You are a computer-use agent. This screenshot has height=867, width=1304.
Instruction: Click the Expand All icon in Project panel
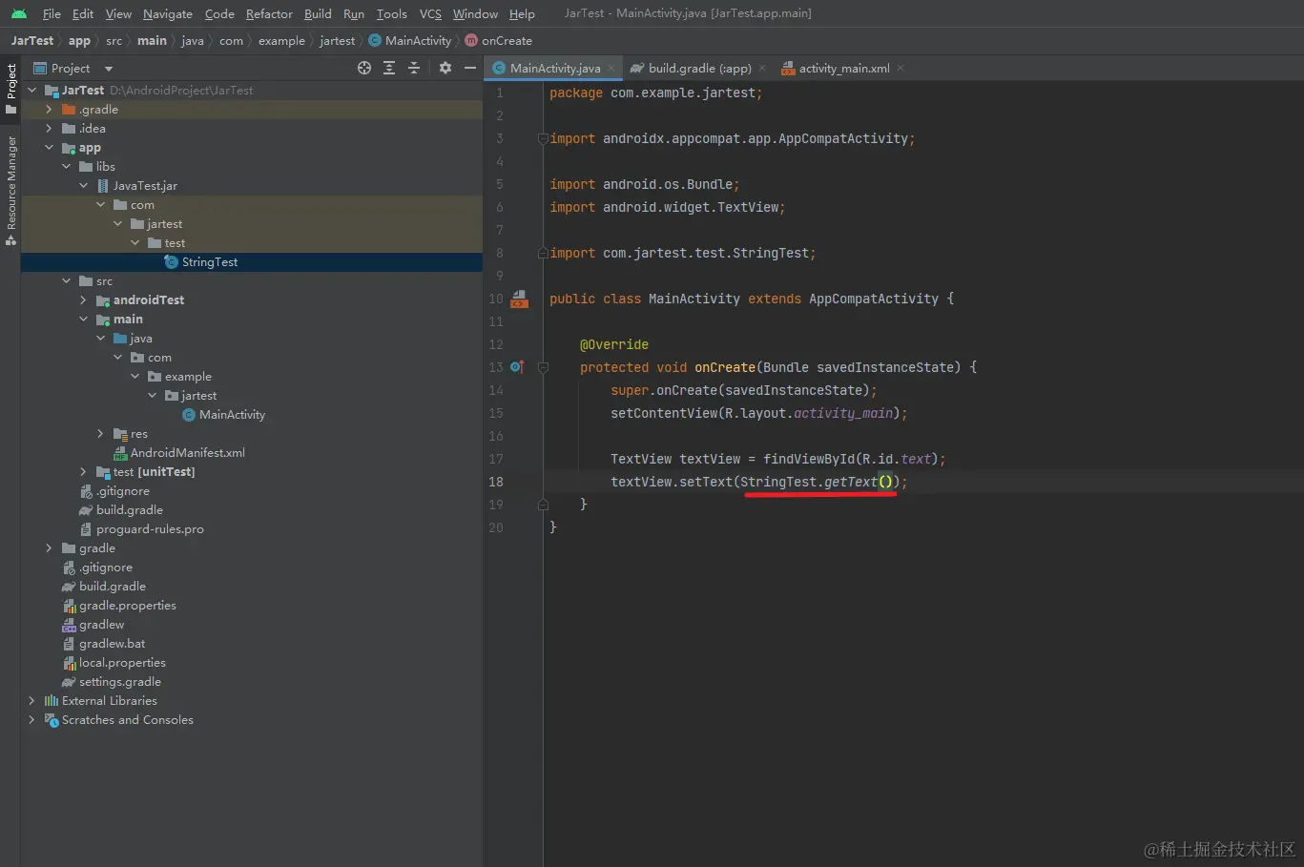389,68
